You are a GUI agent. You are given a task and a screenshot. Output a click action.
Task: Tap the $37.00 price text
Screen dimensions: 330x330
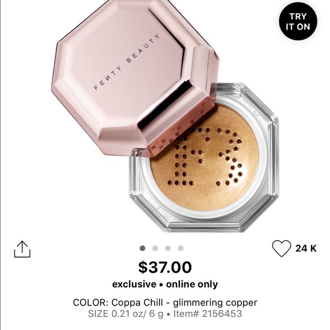pos(165,267)
